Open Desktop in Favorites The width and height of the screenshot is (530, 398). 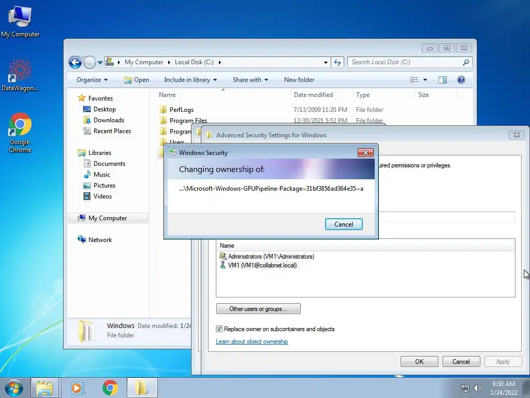105,109
